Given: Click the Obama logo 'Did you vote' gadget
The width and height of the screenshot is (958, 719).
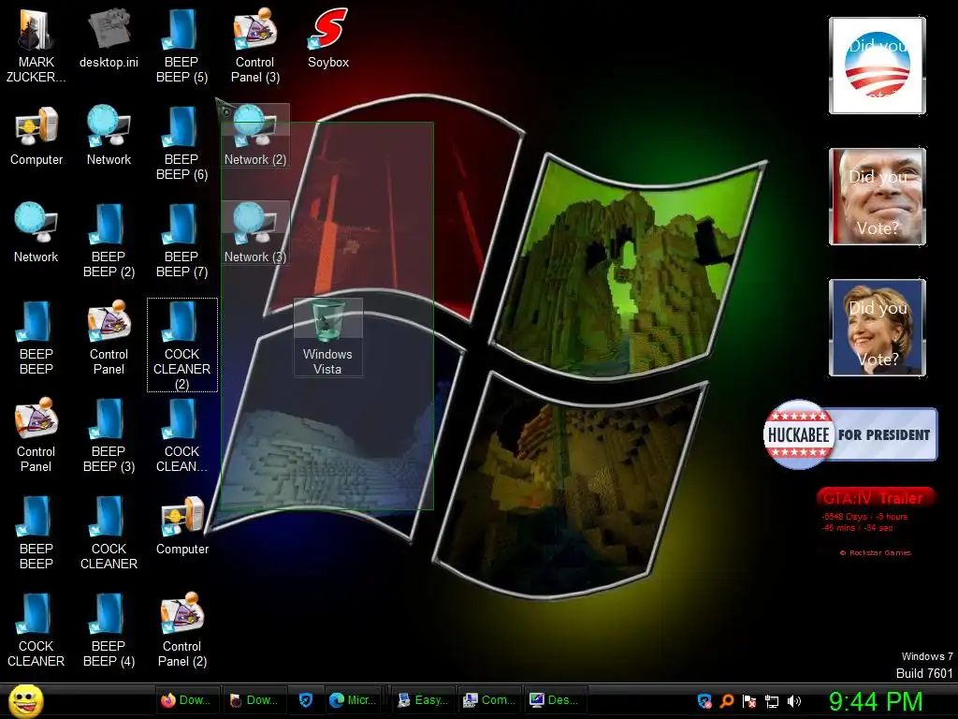Looking at the screenshot, I should [x=878, y=66].
